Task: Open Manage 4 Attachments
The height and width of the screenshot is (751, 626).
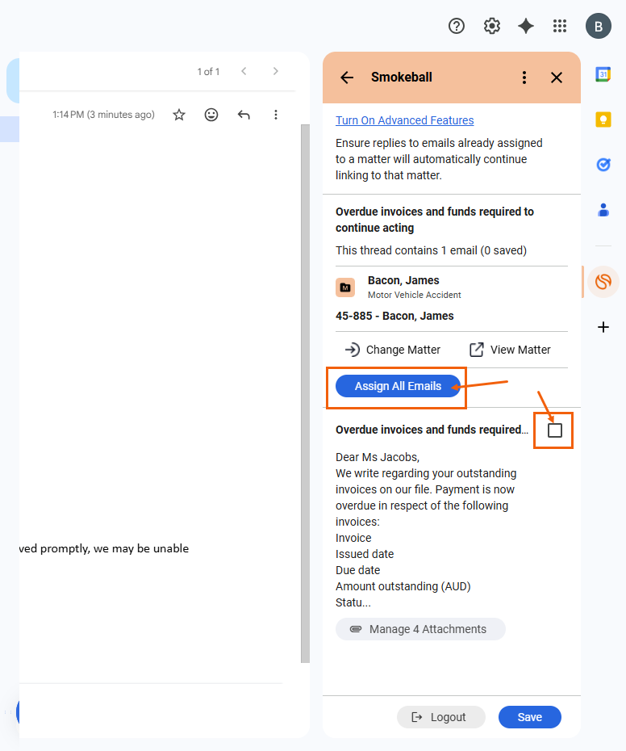Action: pyautogui.click(x=420, y=629)
